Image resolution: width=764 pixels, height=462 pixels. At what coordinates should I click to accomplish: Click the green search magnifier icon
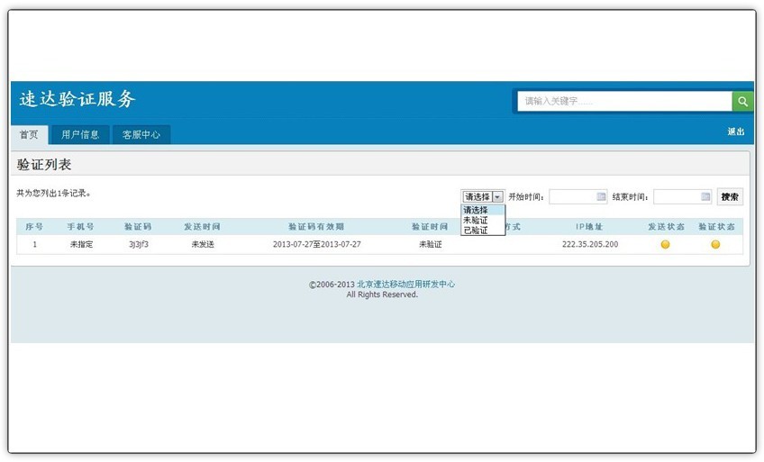[742, 101]
